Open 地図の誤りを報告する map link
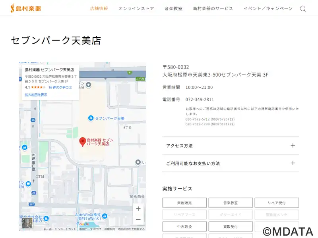The image size is (318, 238). 131,229
